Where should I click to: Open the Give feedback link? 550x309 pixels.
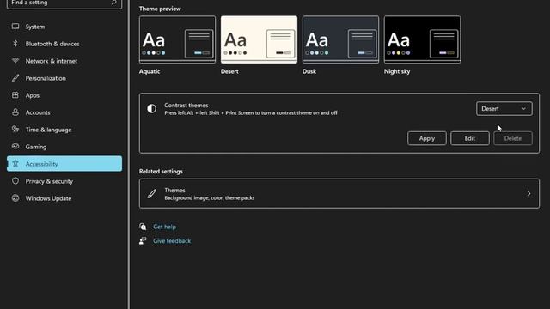click(x=172, y=241)
